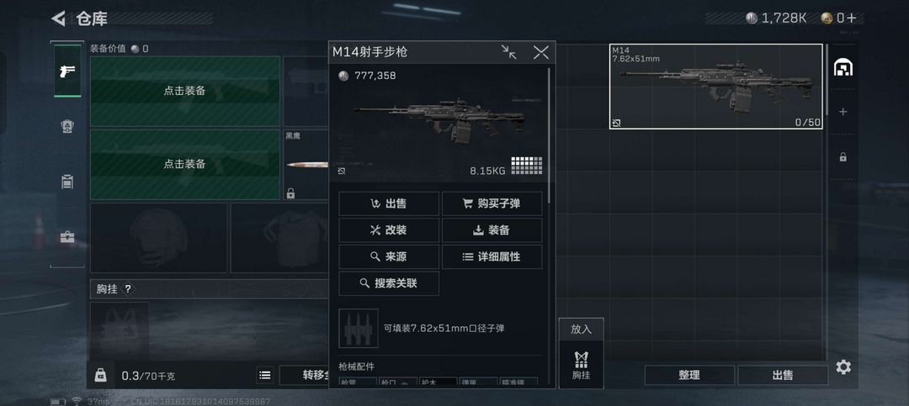Open 来源 source lookup
Screen dimensions: 909x406
389,256
